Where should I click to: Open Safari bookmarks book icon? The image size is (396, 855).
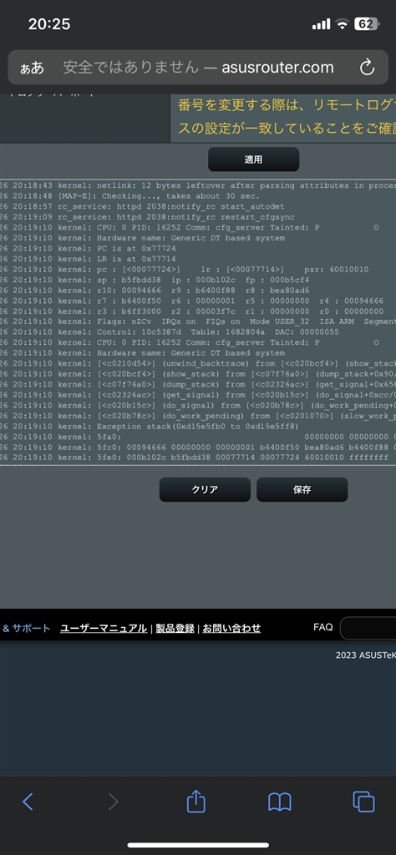click(x=280, y=802)
